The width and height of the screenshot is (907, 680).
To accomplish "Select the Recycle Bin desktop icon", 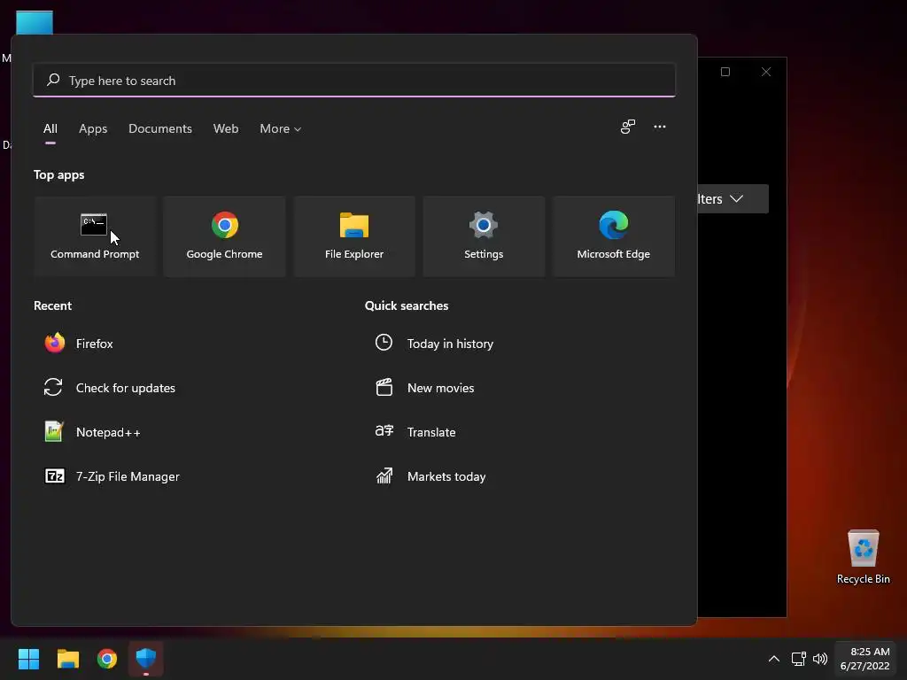I will pyautogui.click(x=863, y=557).
